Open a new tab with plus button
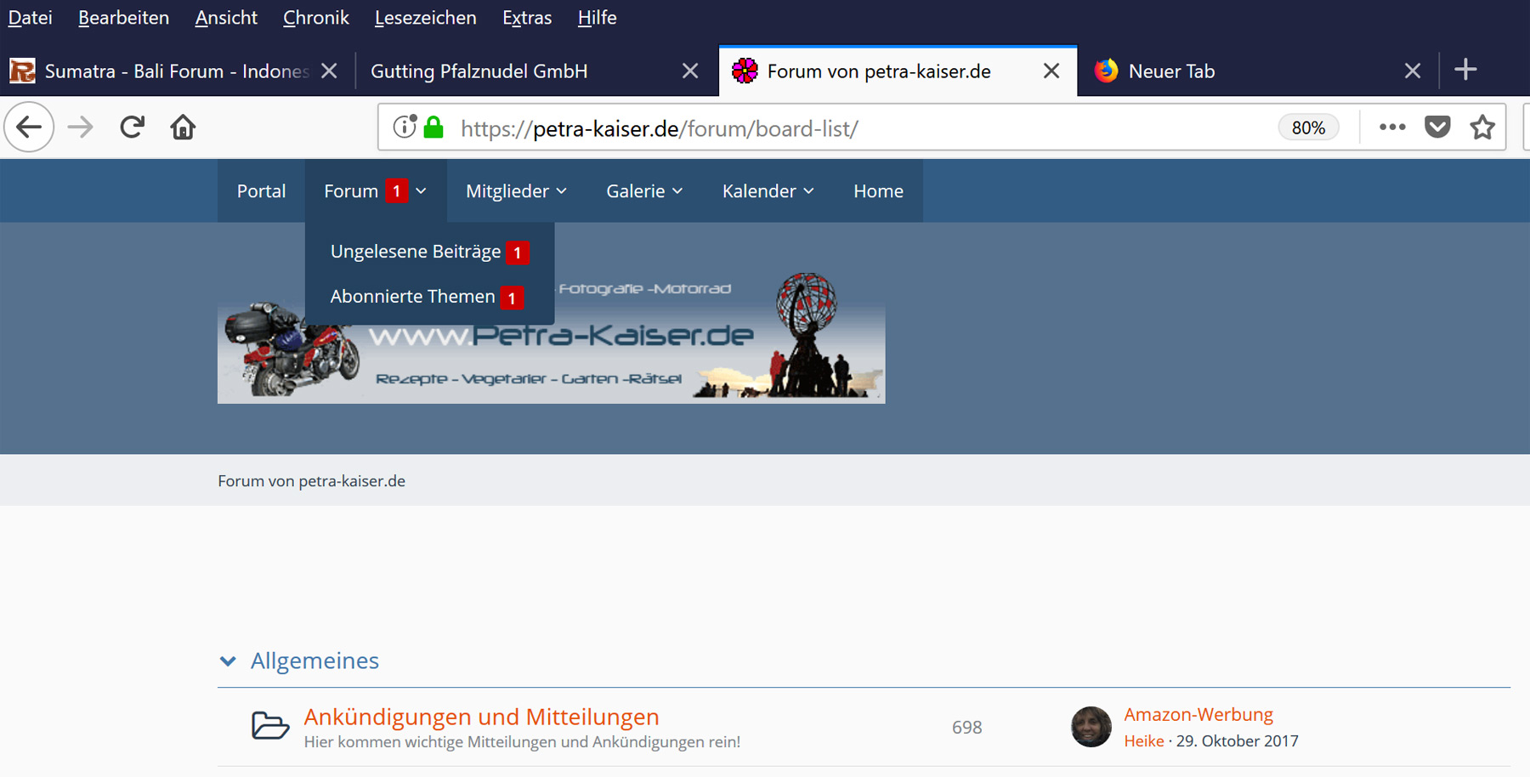 [1465, 71]
